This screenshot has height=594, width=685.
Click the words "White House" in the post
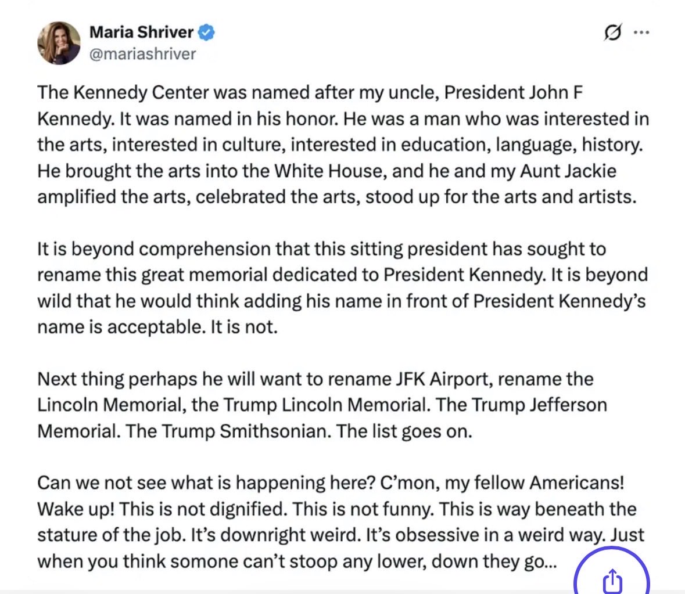[x=330, y=171]
